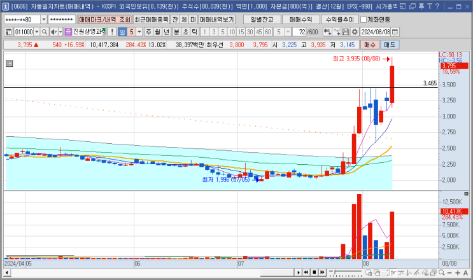Click 매매마크/내역 조회 button

coord(104,20)
